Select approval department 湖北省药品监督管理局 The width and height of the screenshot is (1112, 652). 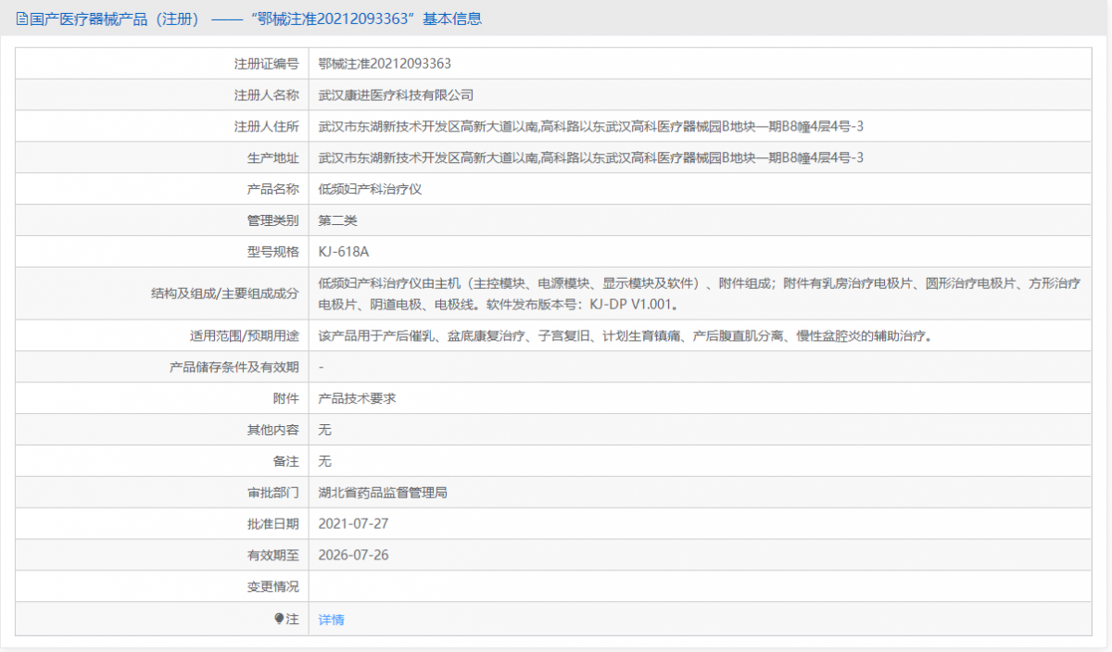tap(383, 493)
